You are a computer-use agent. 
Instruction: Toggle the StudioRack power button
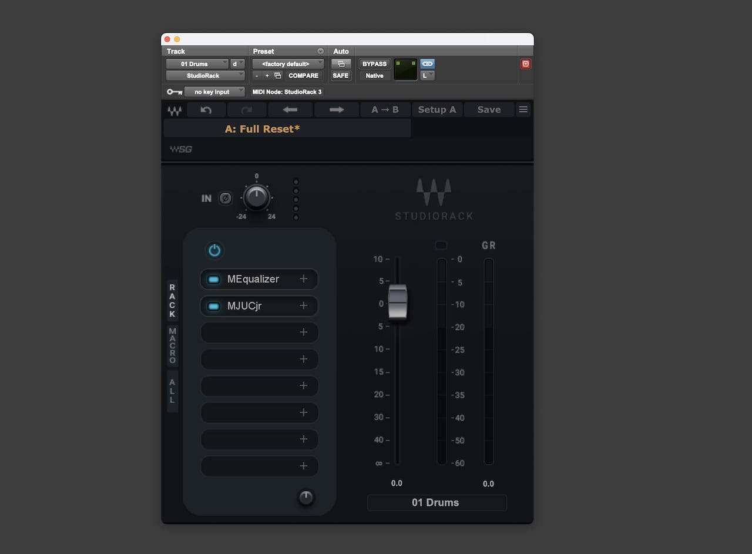(214, 250)
